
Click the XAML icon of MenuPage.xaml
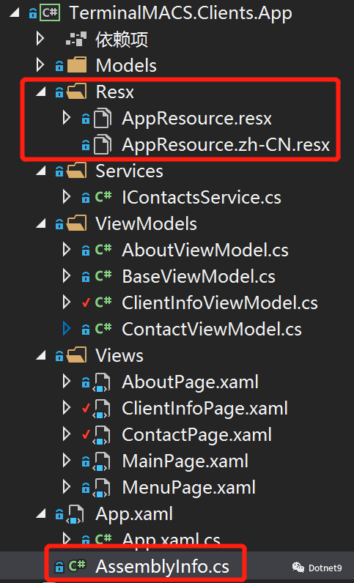pyautogui.click(x=102, y=489)
